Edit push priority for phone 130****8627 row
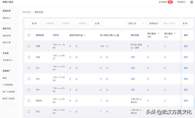 (76, 57)
